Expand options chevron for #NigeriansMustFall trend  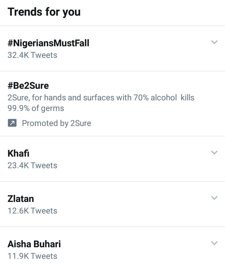(x=214, y=42)
